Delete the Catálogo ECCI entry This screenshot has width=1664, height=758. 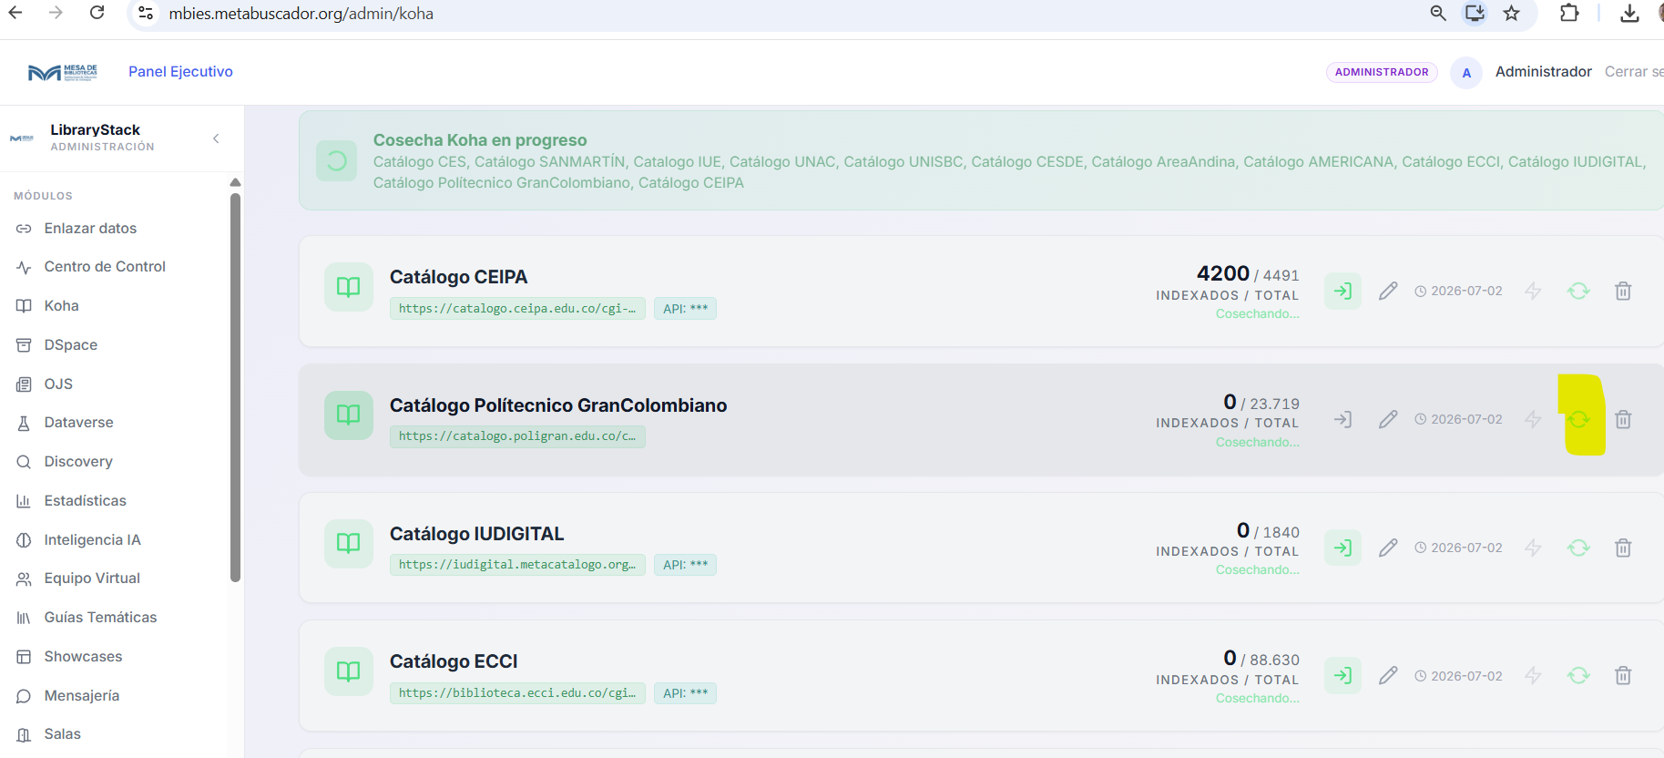coord(1623,675)
